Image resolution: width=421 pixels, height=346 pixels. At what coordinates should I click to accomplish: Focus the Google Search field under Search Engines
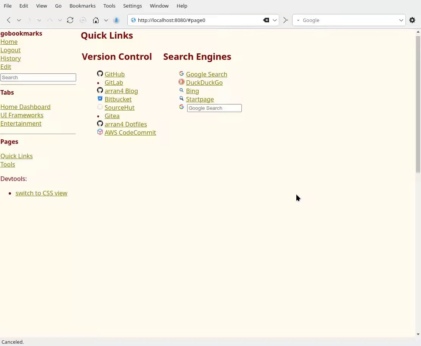pos(214,108)
